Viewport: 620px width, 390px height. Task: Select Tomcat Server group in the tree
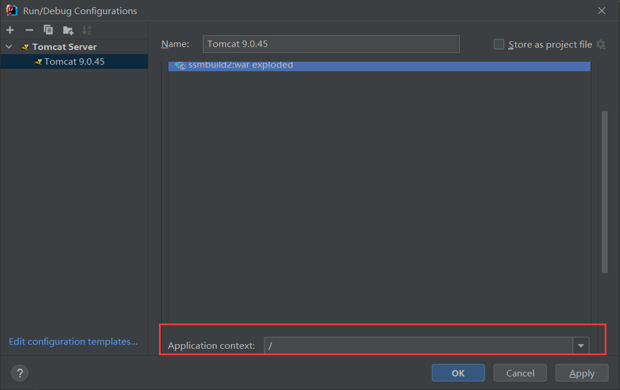(x=64, y=46)
